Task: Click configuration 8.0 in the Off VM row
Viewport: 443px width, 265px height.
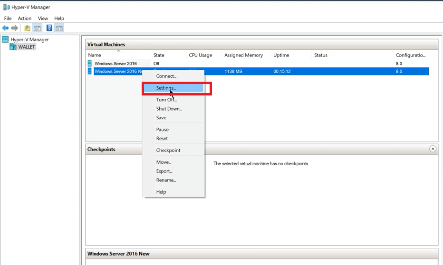Action: 399,64
